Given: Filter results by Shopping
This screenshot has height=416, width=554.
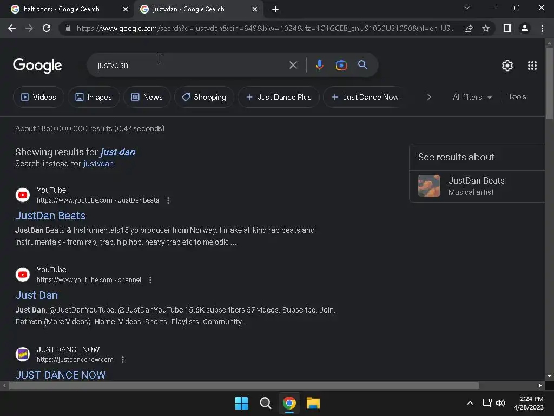Looking at the screenshot, I should coord(204,97).
